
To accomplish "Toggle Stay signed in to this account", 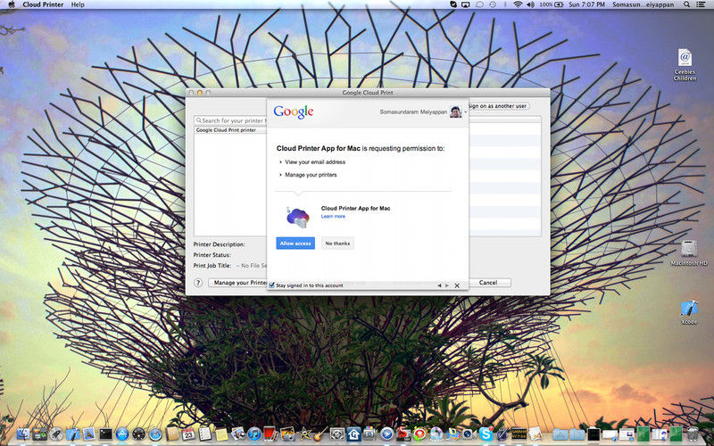I will [x=272, y=285].
